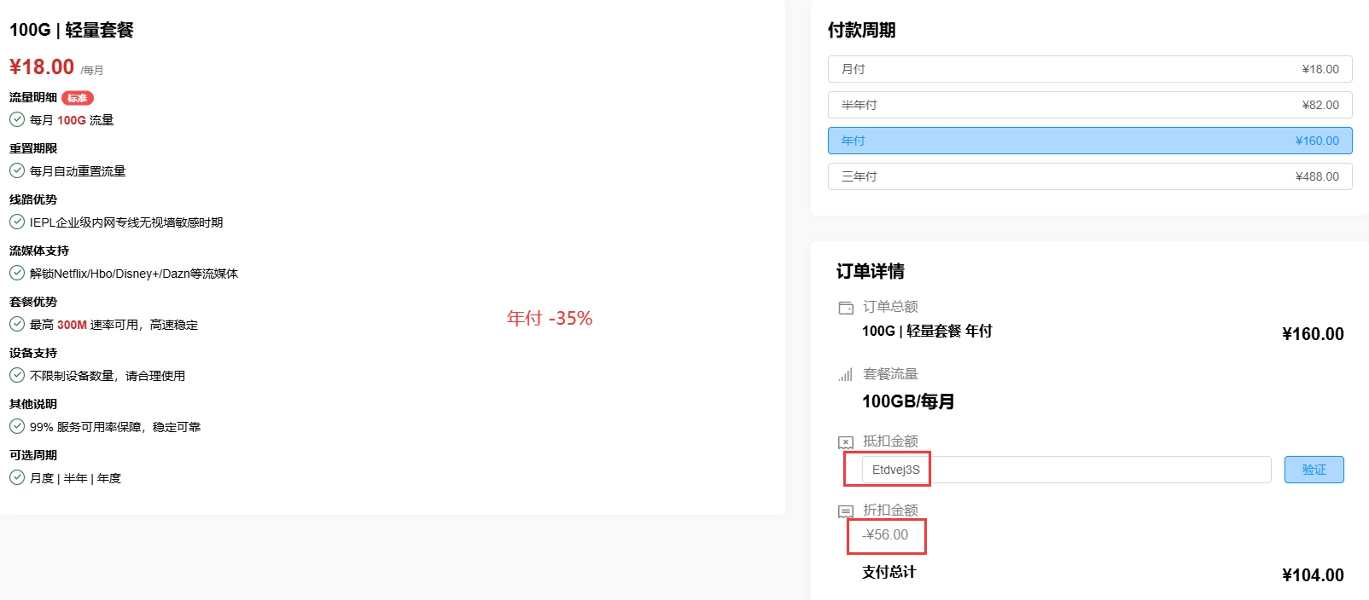Viewport: 1369px width, 600px height.
Task: Select the 月付 ¥18.00 payment cycle
Action: tap(1090, 69)
